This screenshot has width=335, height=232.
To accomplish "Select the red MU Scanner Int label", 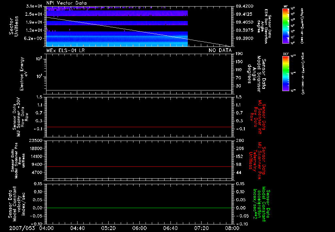I will coord(258,117).
